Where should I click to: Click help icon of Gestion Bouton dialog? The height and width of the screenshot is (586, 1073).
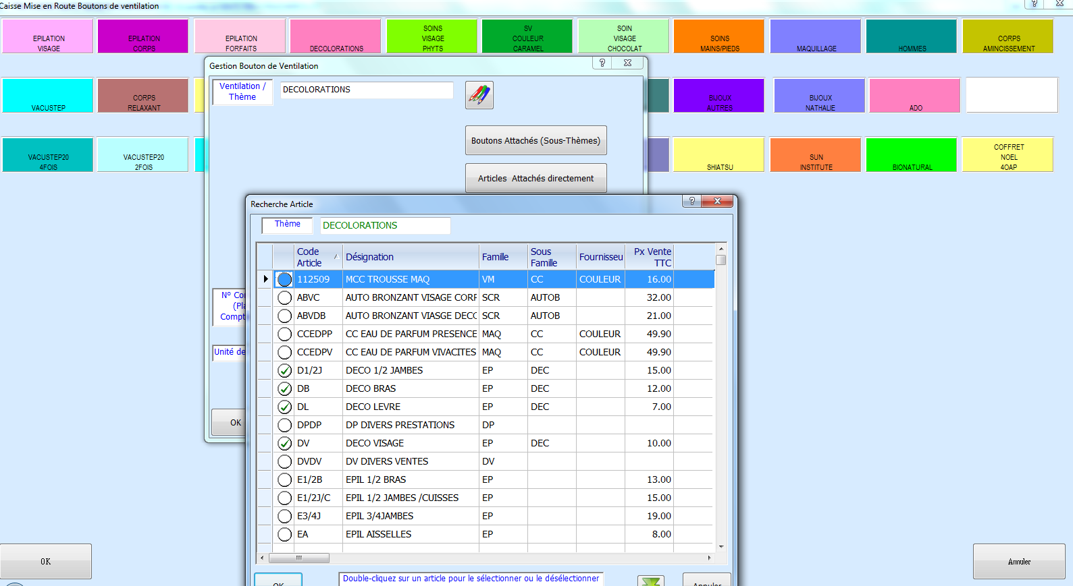tap(602, 63)
